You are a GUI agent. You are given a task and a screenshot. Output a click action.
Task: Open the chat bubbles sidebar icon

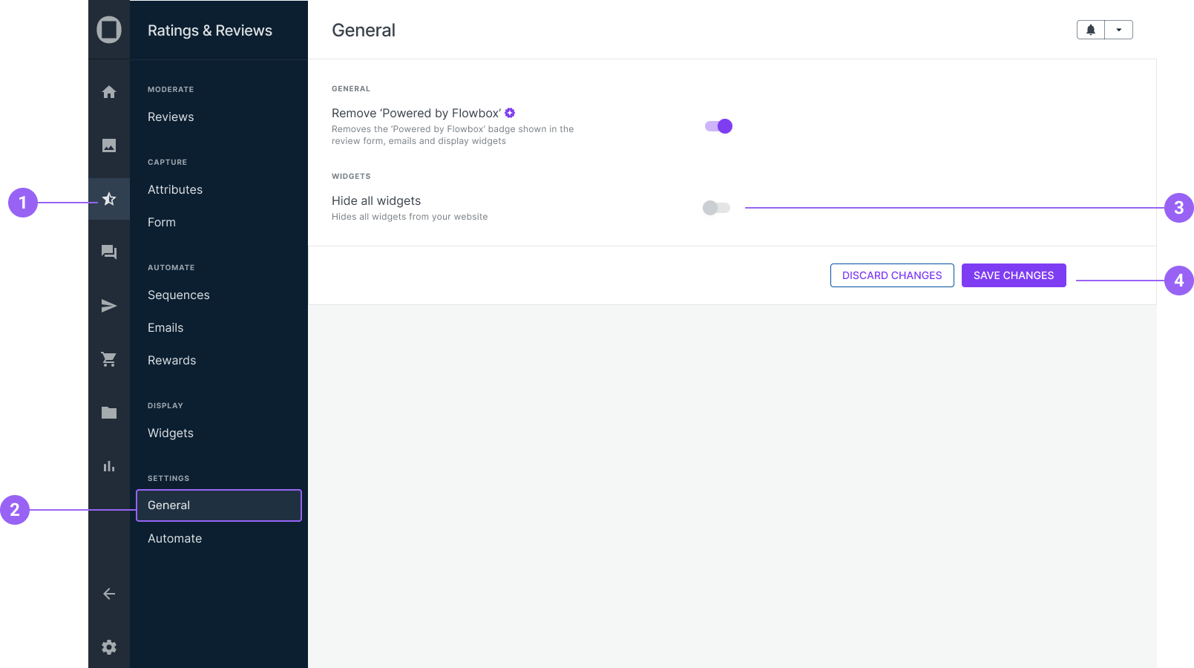109,252
